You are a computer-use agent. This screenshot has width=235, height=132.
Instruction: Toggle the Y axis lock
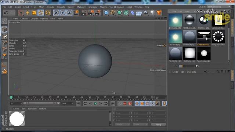(x=63, y=13)
